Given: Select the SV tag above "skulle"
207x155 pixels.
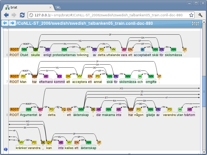Looking at the screenshot, I should pyautogui.click(x=35, y=49).
